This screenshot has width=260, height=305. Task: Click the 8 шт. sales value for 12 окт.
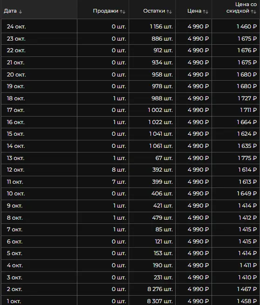[119, 170]
